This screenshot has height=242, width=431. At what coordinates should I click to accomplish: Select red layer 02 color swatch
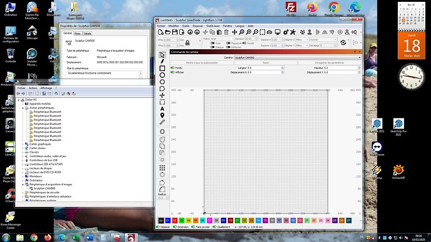click(175, 220)
